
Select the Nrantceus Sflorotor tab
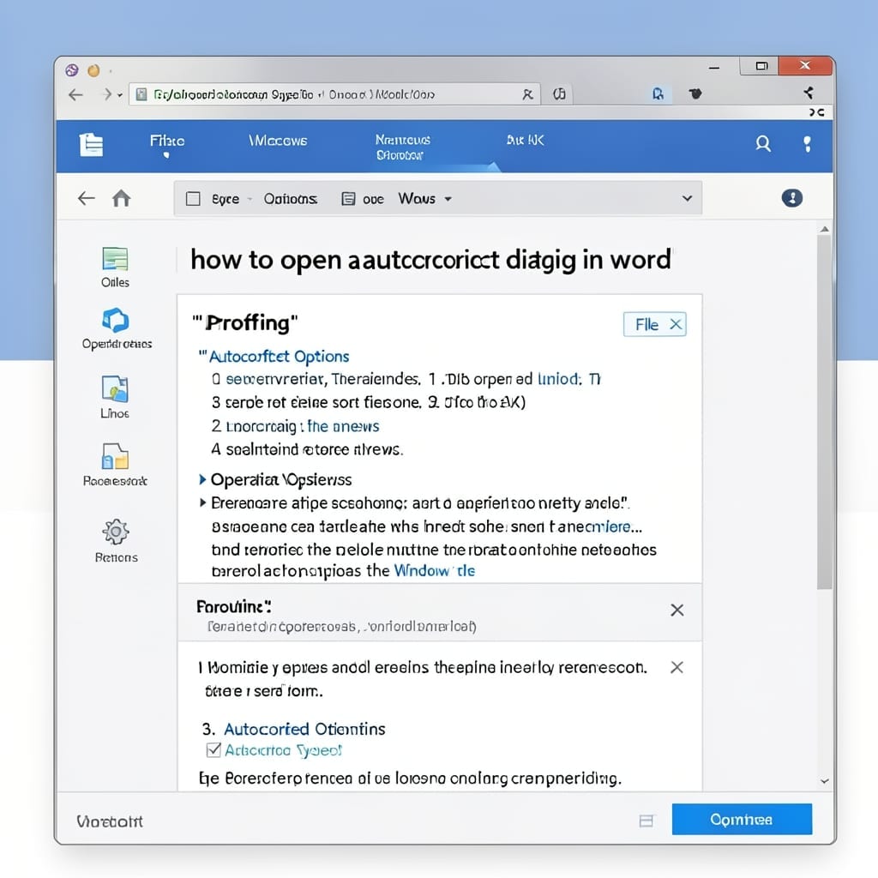tap(403, 147)
